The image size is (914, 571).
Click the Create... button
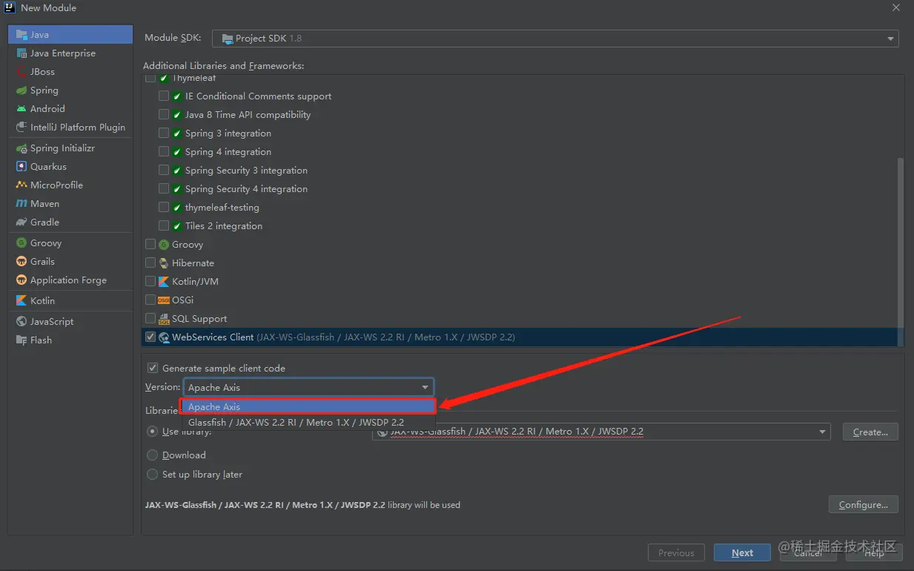(x=870, y=432)
